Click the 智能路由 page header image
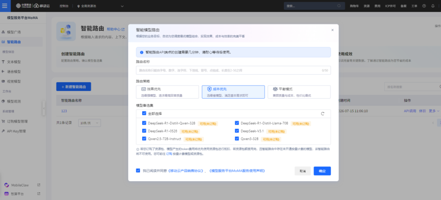The height and width of the screenshot is (200, 441). (66, 31)
